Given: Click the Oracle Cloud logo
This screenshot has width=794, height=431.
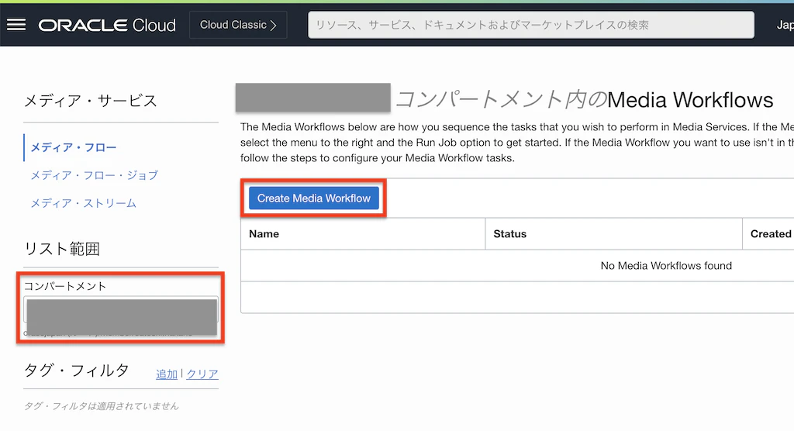Looking at the screenshot, I should [x=107, y=25].
